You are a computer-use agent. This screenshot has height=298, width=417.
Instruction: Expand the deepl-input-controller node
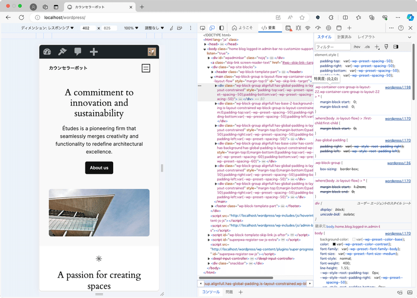tap(209, 258)
